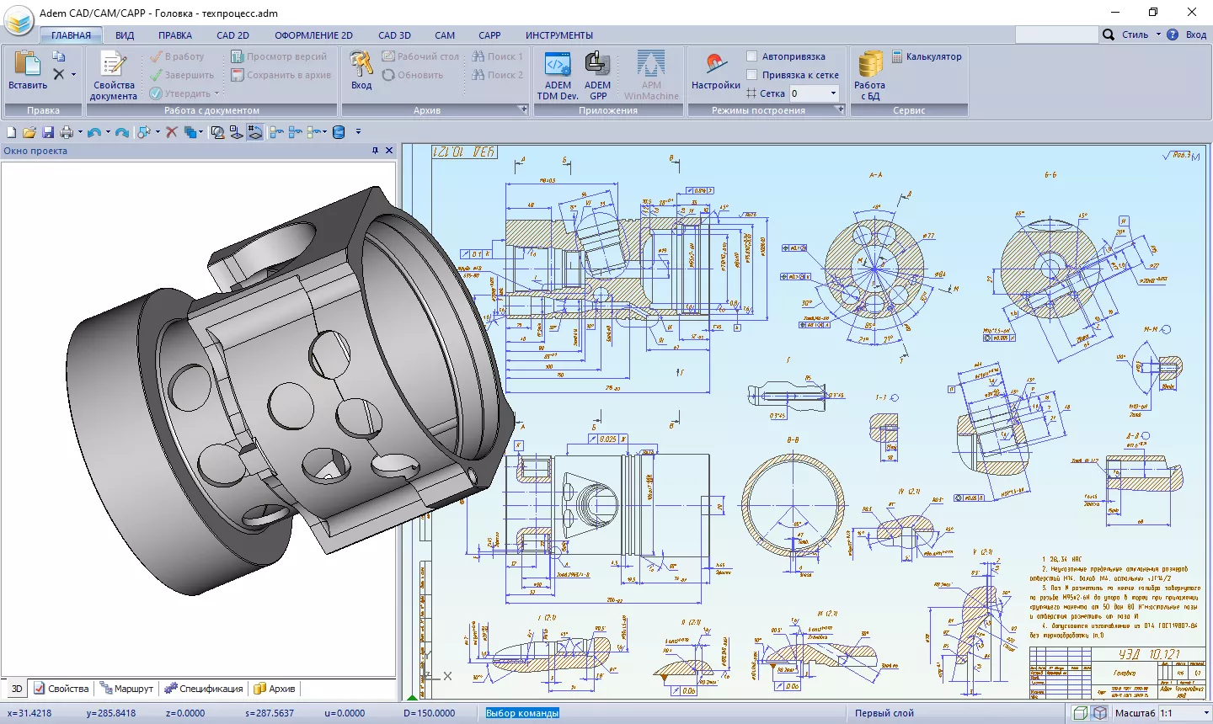The image size is (1213, 724).
Task: Expand the undo history arrow
Action: pyautogui.click(x=107, y=132)
